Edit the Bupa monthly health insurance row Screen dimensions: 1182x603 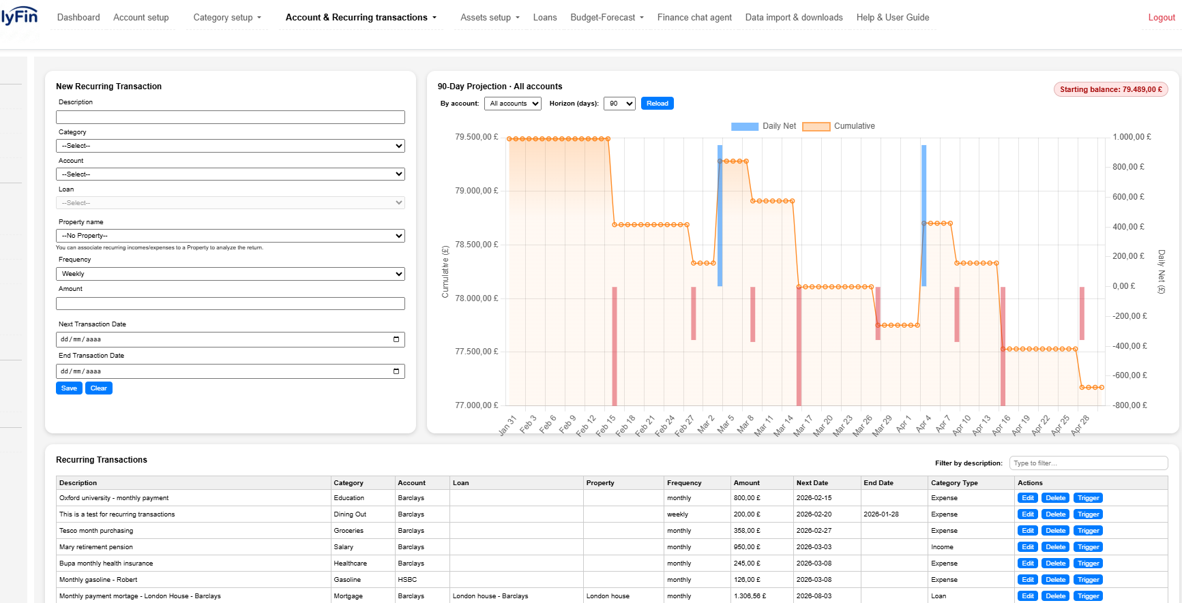(x=1028, y=563)
